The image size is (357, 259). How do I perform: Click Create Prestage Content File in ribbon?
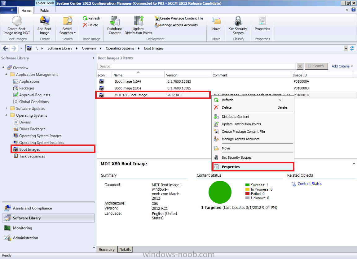[179, 18]
